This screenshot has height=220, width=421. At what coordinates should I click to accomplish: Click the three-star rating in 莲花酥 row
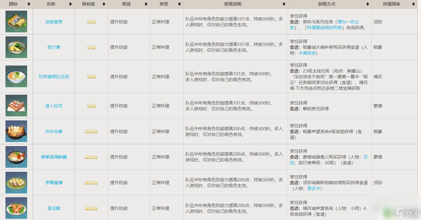pos(91,208)
